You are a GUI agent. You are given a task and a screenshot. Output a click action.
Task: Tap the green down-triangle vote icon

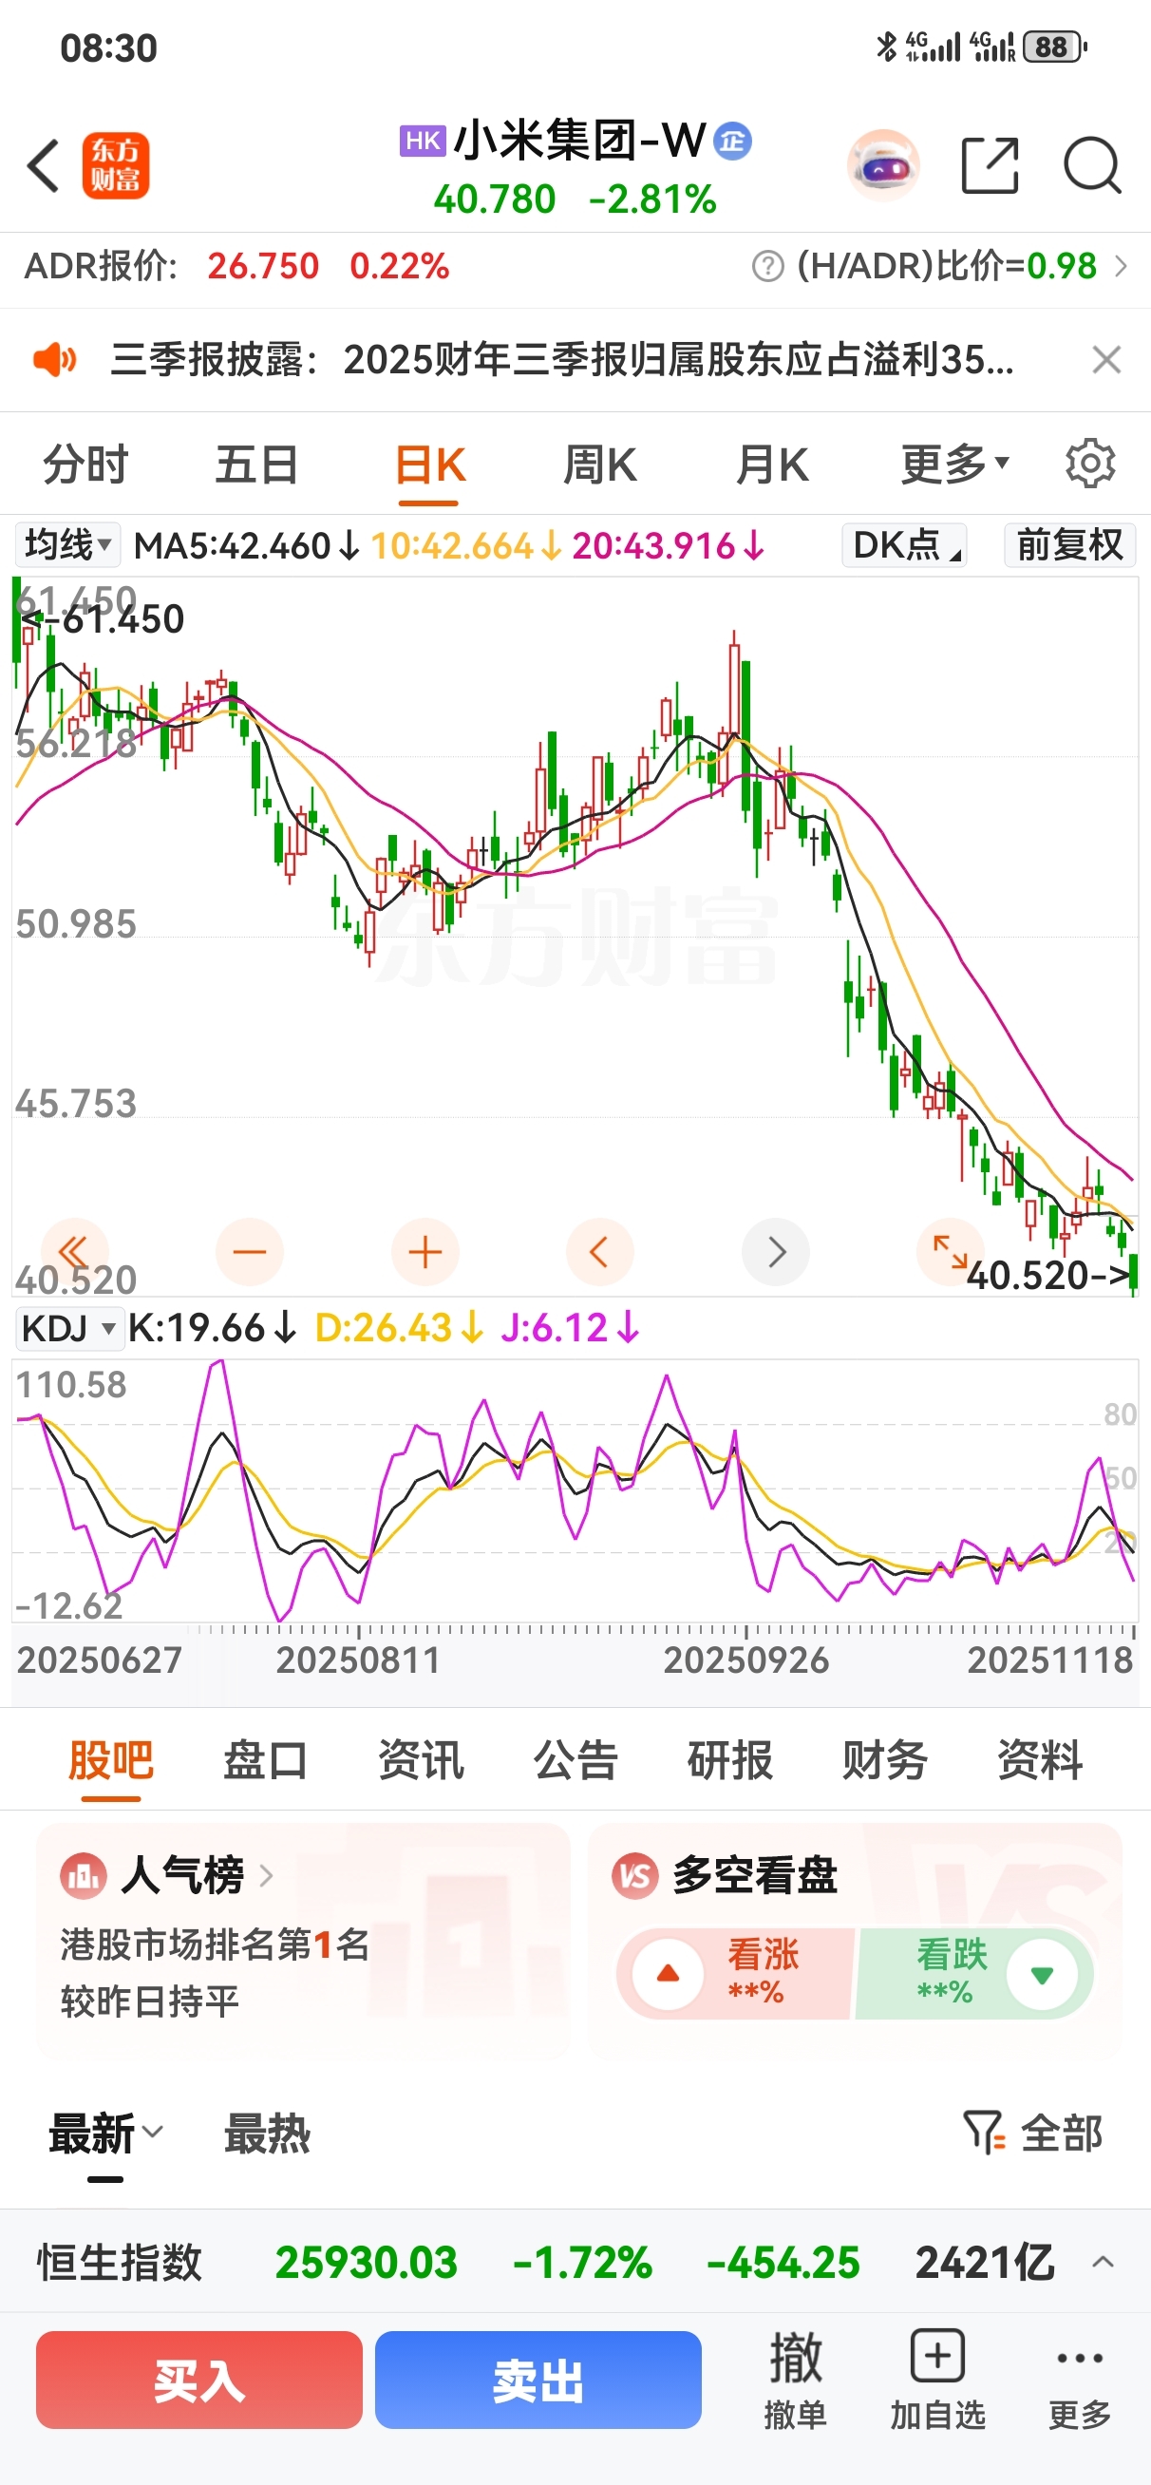1041,1974
